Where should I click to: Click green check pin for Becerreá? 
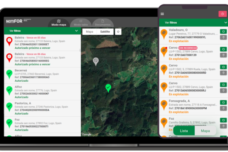pos(9,74)
